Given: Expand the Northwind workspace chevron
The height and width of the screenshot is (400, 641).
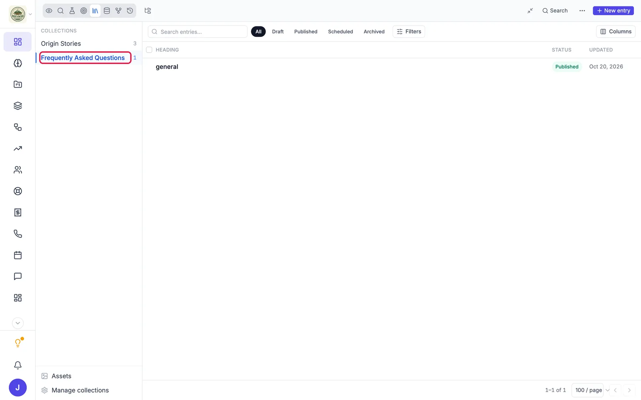Looking at the screenshot, I should [x=30, y=14].
